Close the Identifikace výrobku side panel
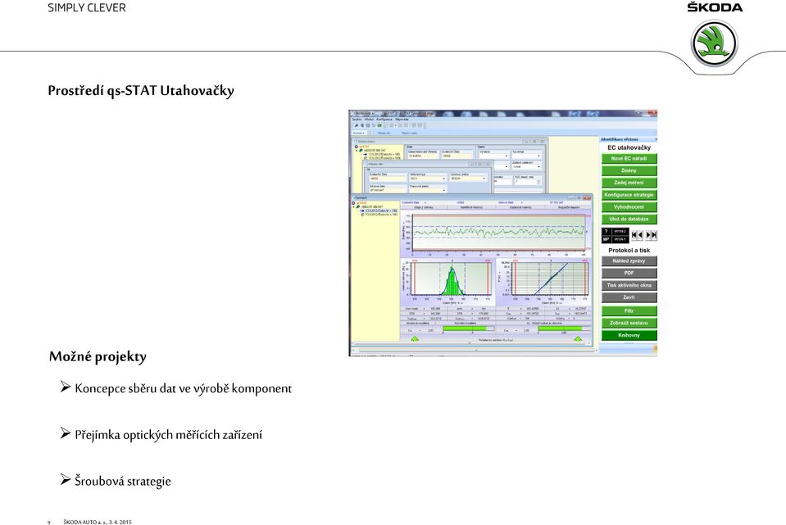 (x=655, y=139)
